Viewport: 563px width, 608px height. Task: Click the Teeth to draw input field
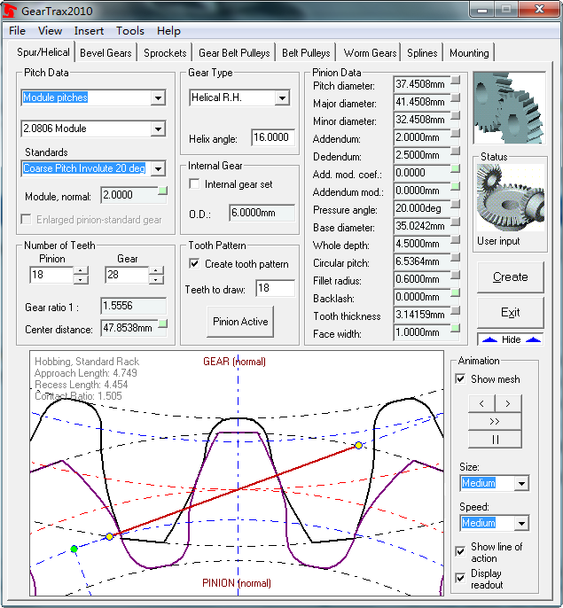(x=275, y=288)
